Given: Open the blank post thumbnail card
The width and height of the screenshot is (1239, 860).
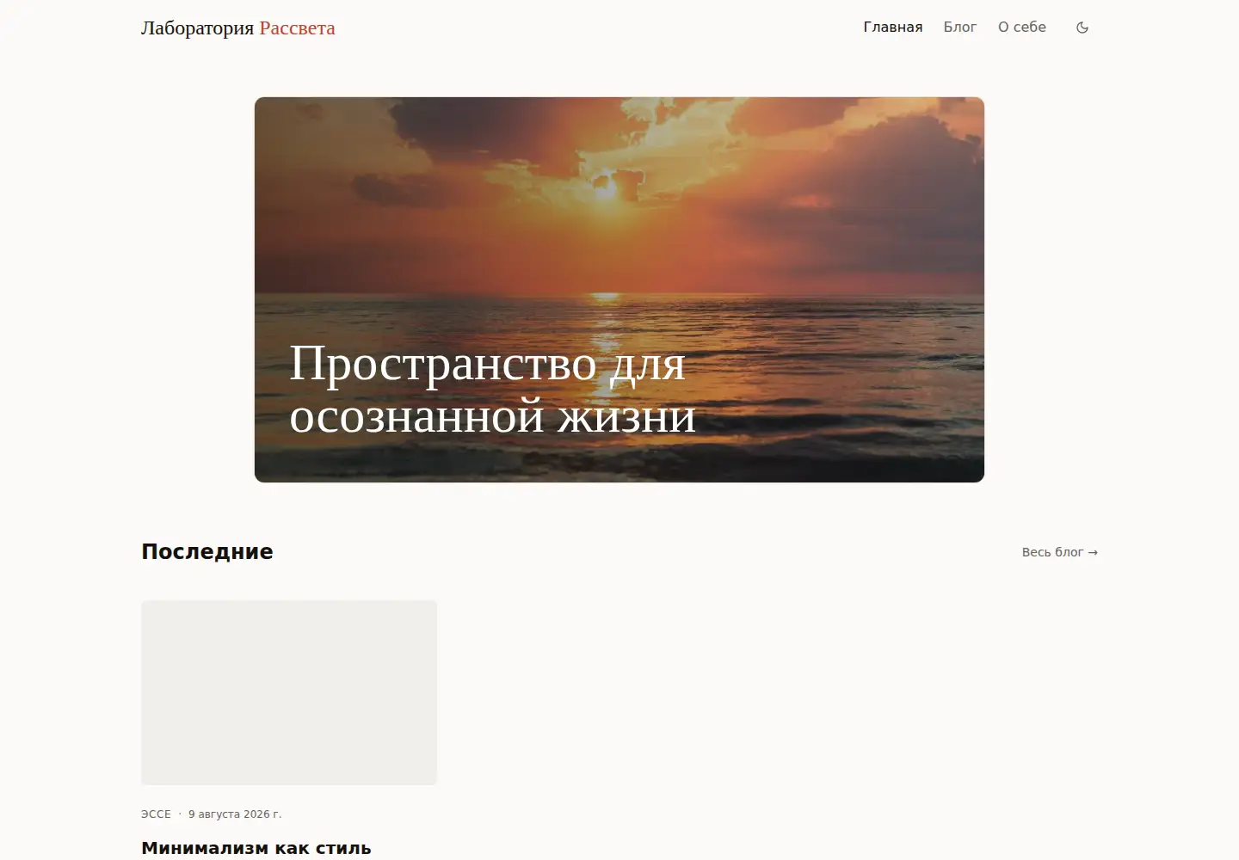Looking at the screenshot, I should click(x=289, y=692).
